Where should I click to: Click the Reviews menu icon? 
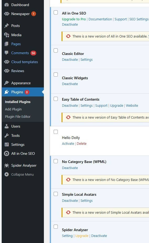tap(7, 71)
